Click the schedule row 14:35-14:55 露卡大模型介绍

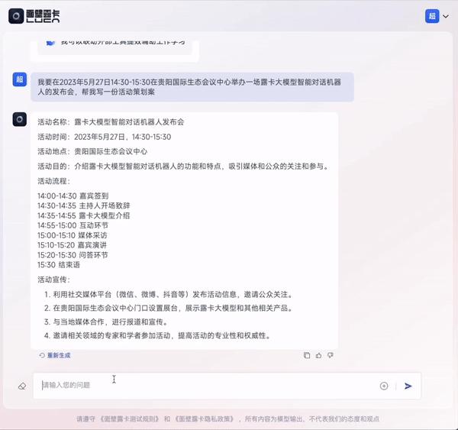[x=83, y=215]
